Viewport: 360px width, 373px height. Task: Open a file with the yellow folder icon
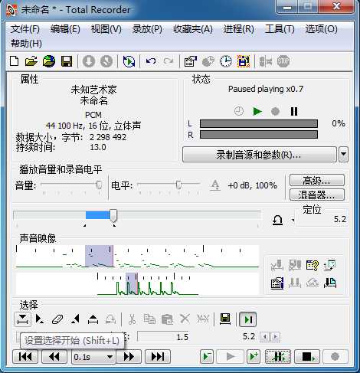31,61
